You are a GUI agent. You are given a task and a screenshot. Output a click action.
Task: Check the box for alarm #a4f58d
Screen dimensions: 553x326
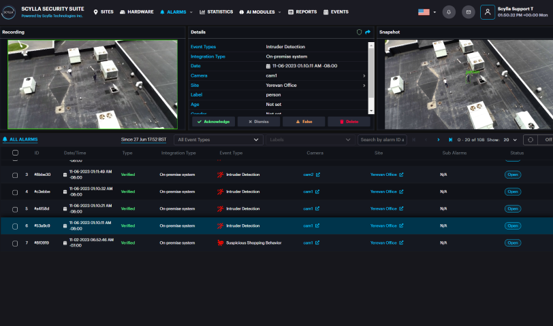coord(15,209)
